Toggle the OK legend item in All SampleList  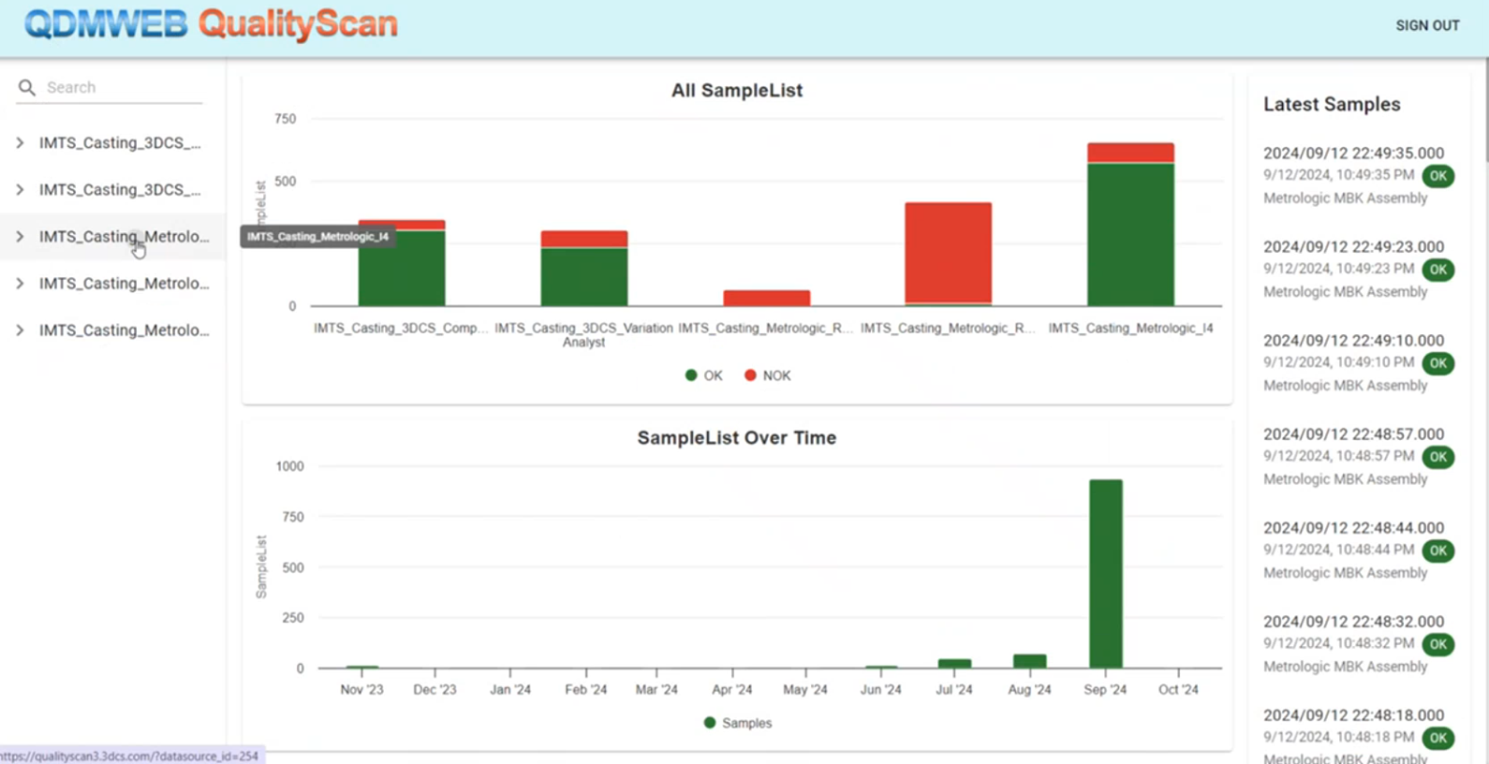(x=704, y=375)
